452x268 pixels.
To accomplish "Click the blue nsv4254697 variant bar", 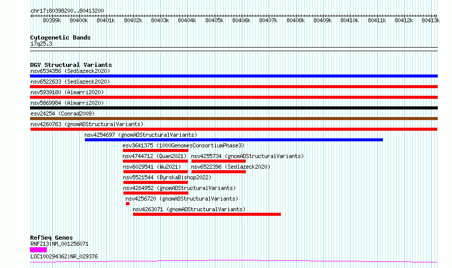I will coord(234,140).
